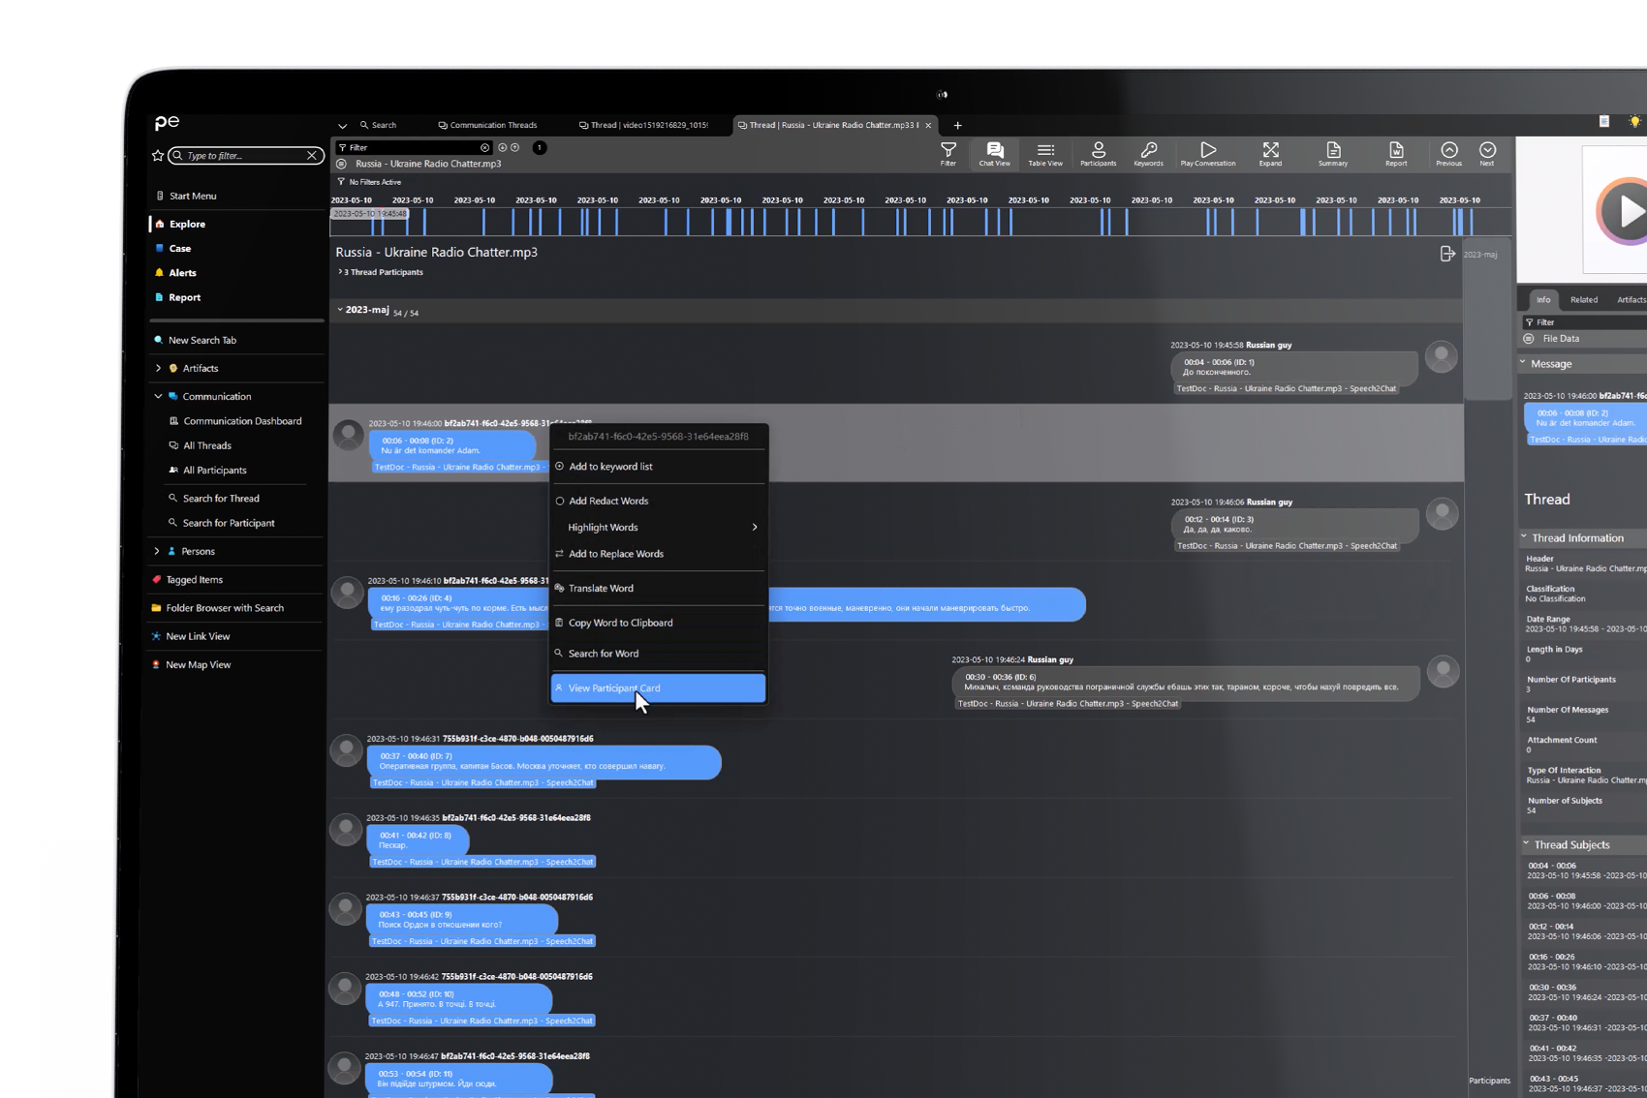Clear the thread Filter field with the X
The image size is (1647, 1098).
pos(484,148)
